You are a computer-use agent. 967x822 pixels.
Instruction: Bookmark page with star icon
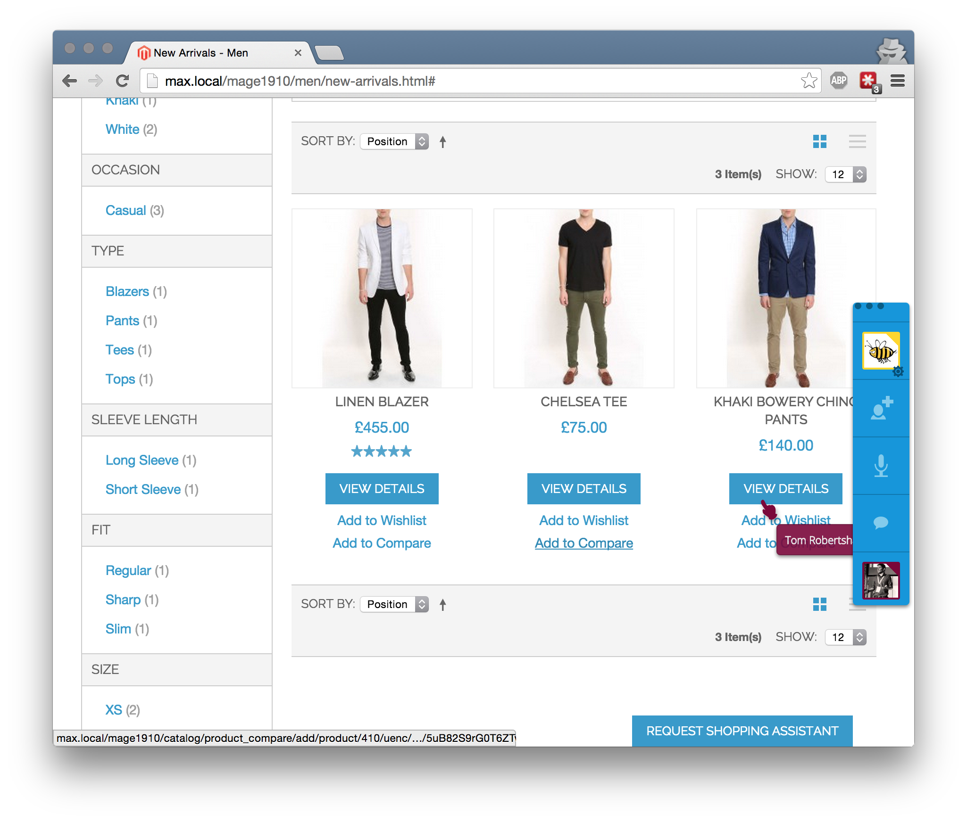(x=809, y=81)
